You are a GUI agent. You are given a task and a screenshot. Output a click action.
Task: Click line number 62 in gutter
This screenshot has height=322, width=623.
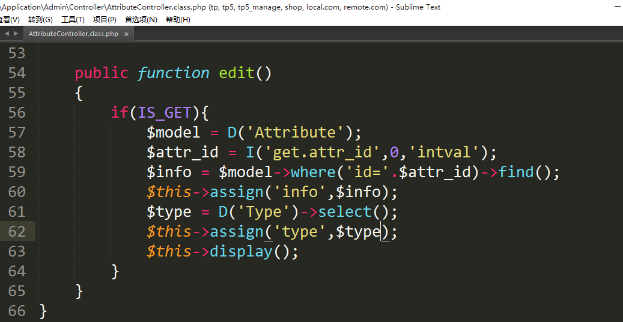[x=17, y=232]
